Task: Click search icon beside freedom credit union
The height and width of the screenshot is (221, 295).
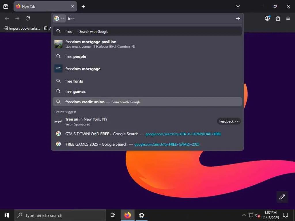Action: [x=58, y=102]
